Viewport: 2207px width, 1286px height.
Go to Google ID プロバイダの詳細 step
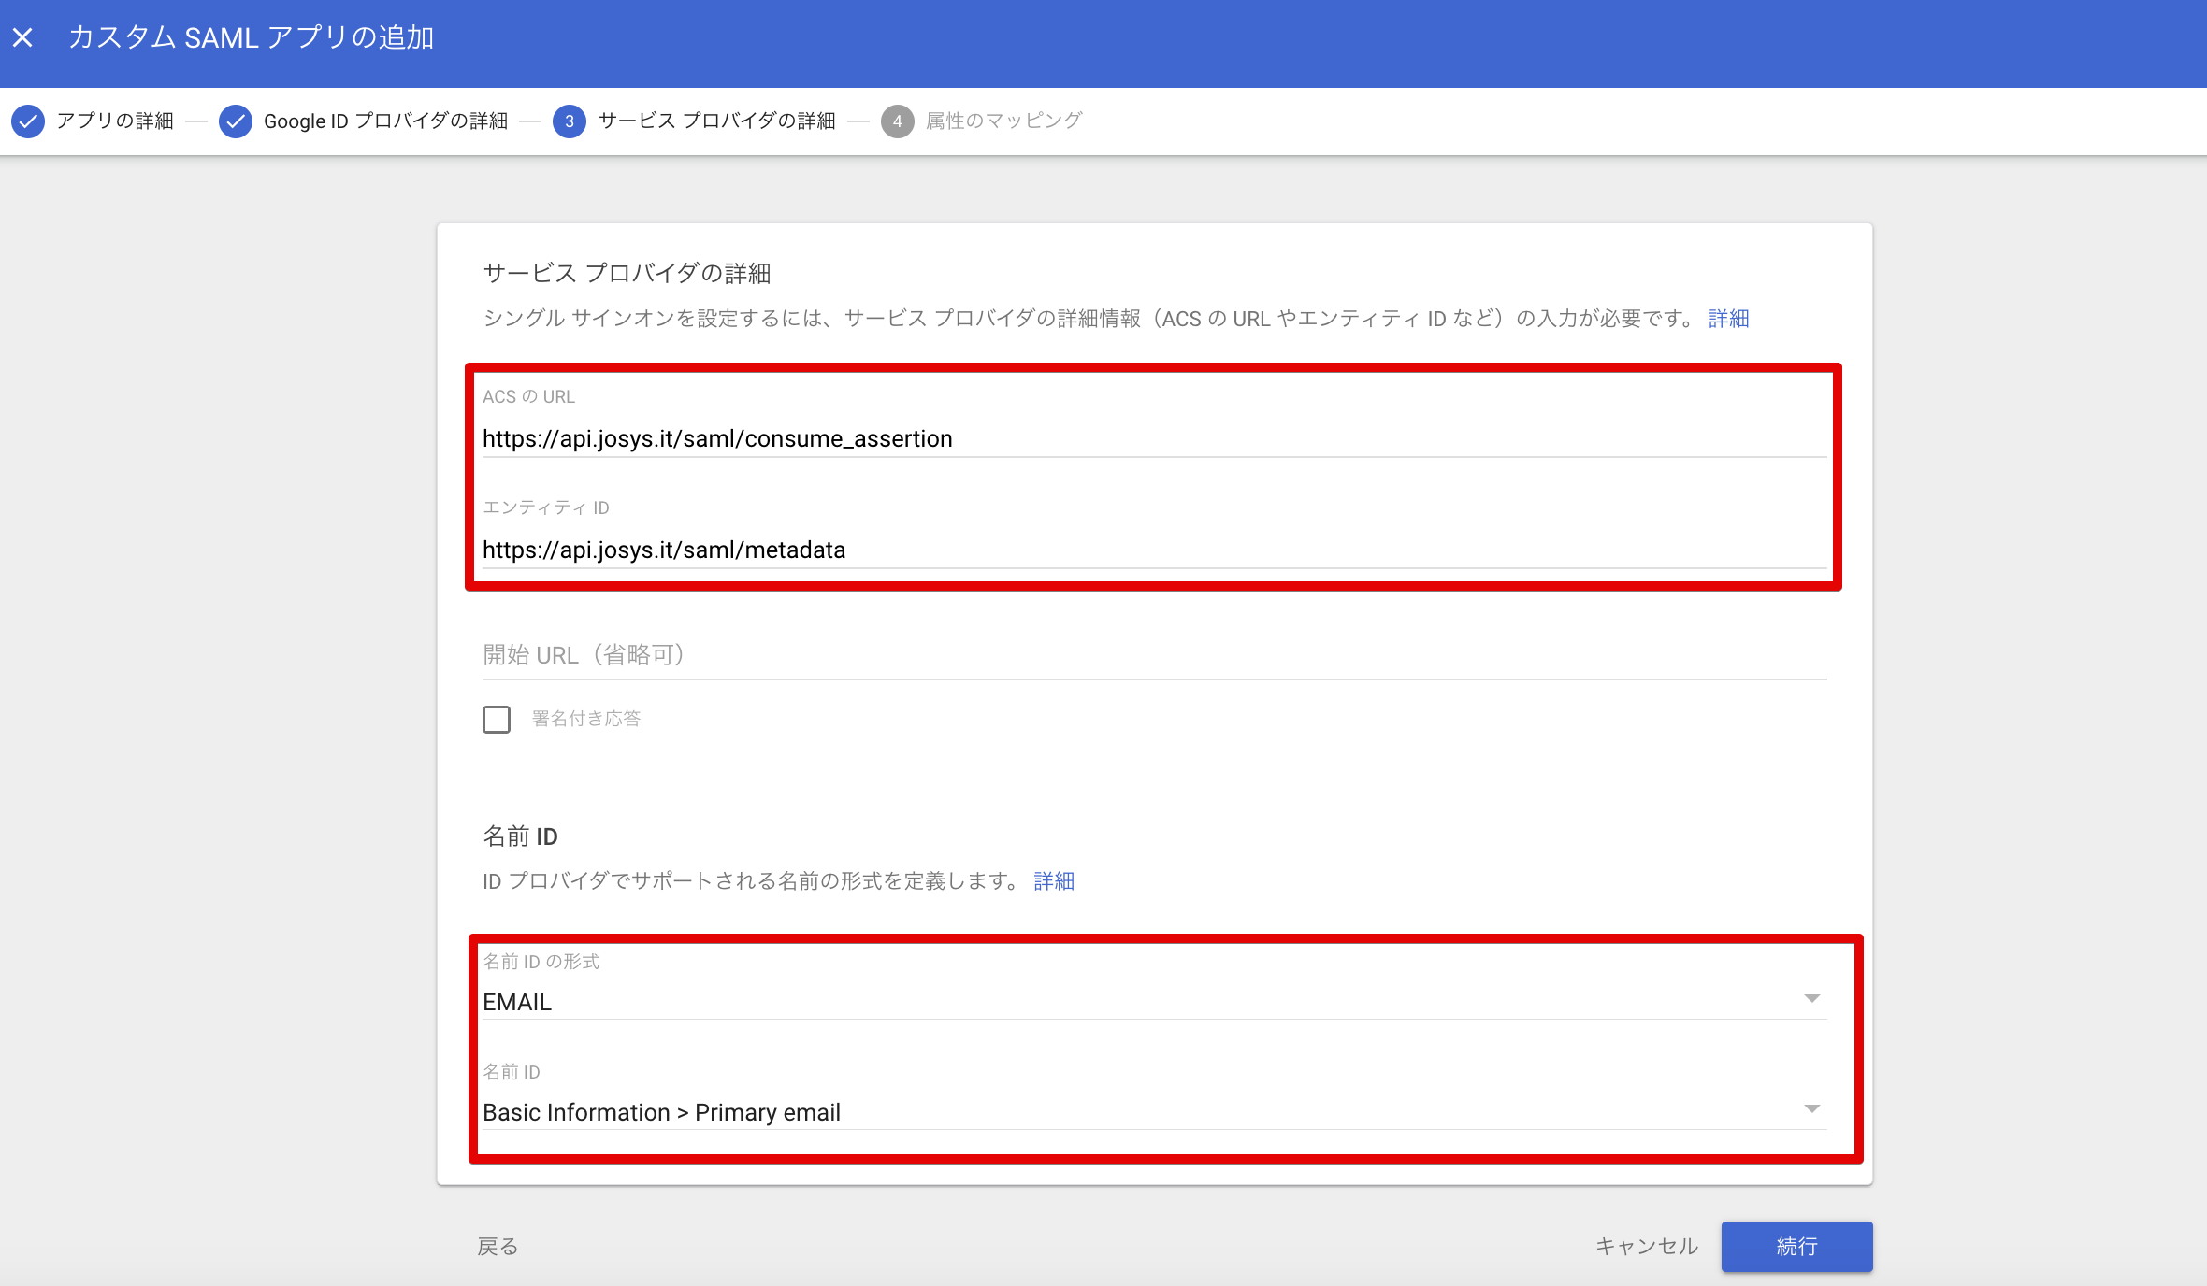[x=385, y=121]
